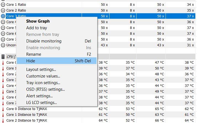Choose Show Graph from the context menu
The height and width of the screenshot is (123, 197).
38,21
